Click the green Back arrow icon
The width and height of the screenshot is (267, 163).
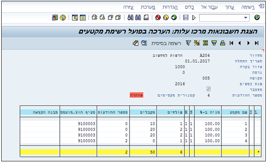click(x=174, y=17)
